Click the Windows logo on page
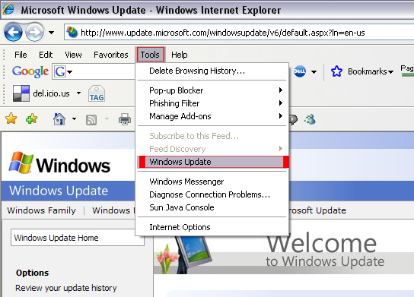 click(59, 163)
